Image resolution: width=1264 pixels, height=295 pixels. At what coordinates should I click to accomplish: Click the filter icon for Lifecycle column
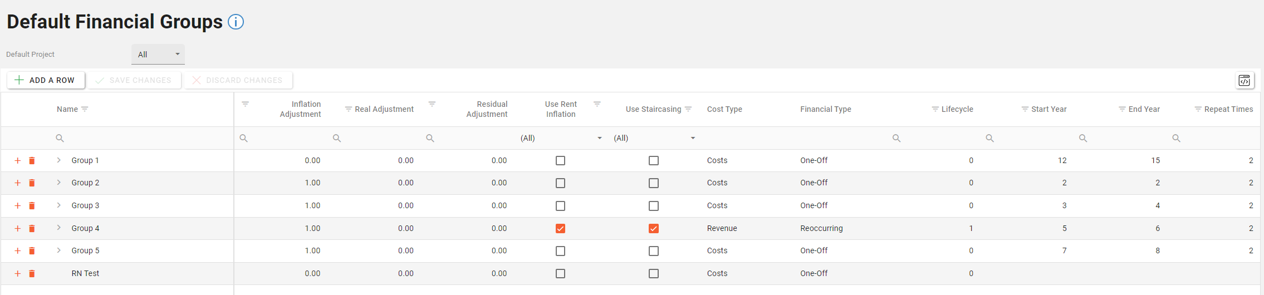coord(935,109)
